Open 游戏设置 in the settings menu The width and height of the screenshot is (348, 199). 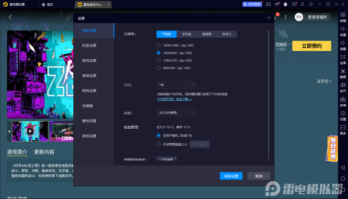(94, 61)
